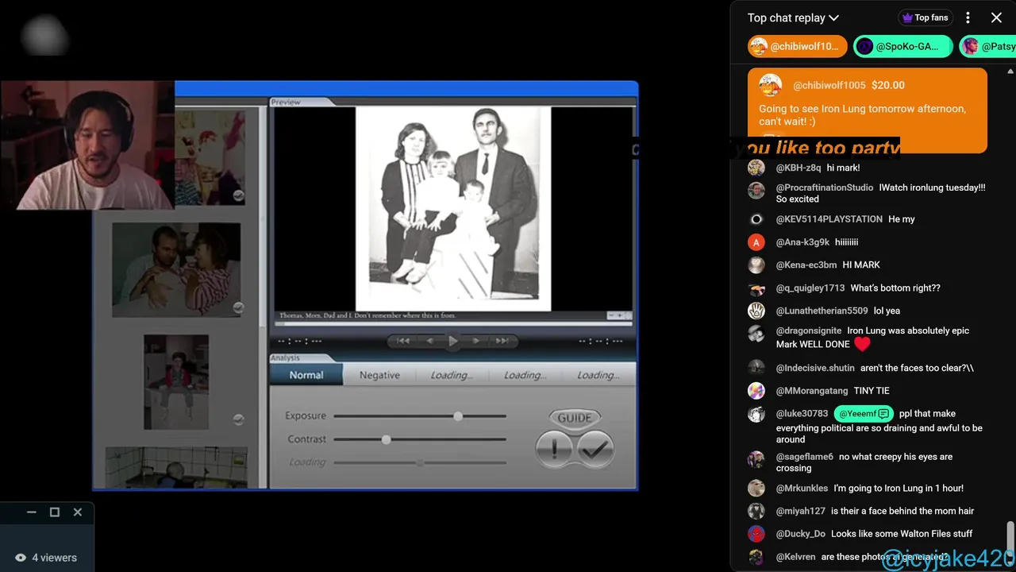This screenshot has height=572, width=1016.
Task: Click @KEV5114PLAYSTATION's avatar
Action: pyautogui.click(x=756, y=219)
